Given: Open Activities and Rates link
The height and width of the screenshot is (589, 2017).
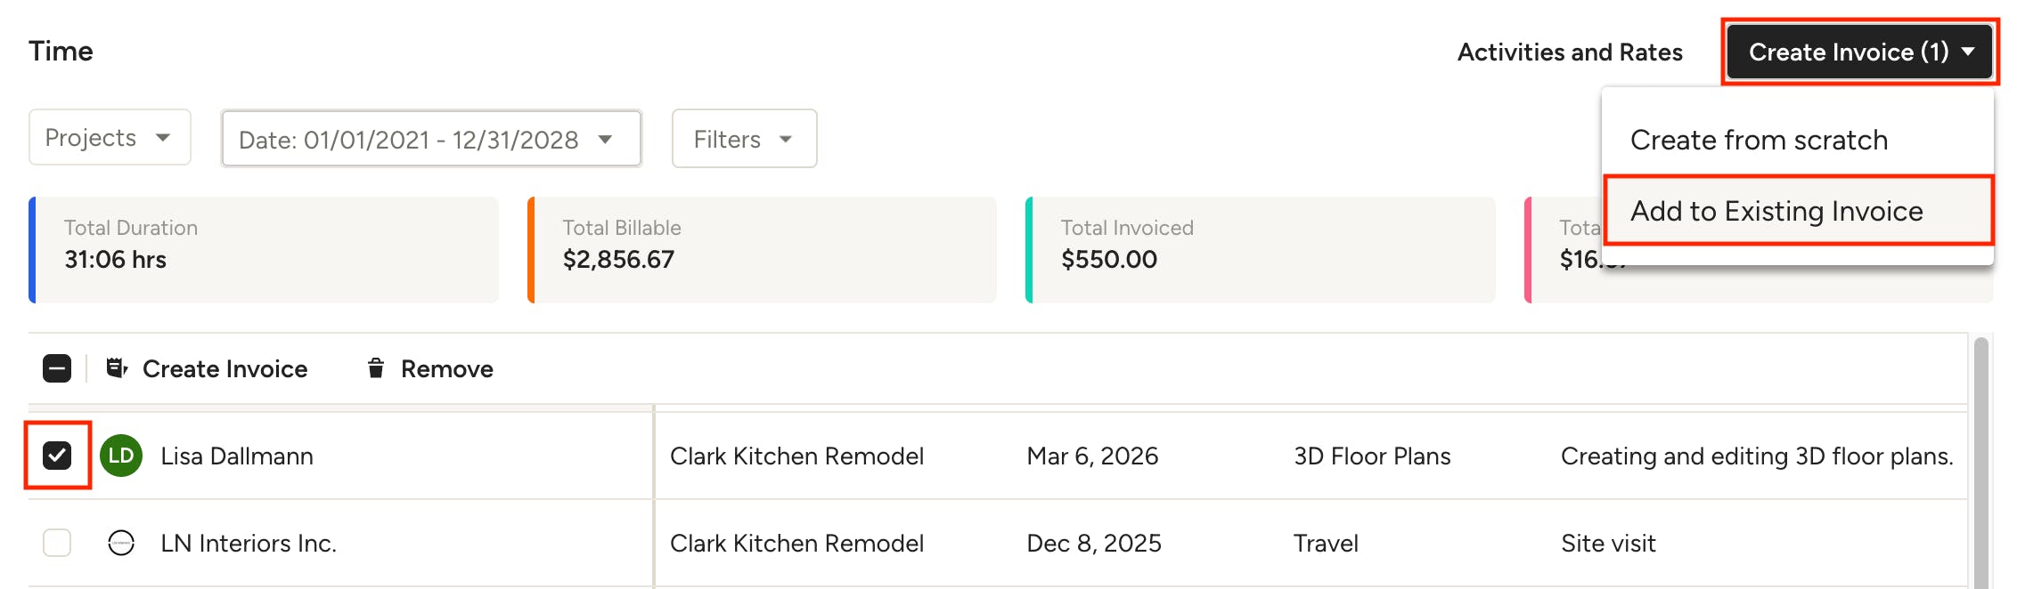Looking at the screenshot, I should point(1570,52).
